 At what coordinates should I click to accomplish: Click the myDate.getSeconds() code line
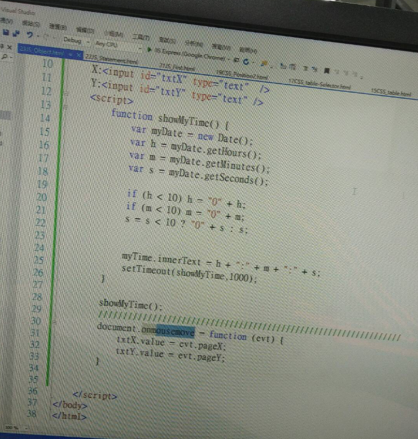(198, 175)
